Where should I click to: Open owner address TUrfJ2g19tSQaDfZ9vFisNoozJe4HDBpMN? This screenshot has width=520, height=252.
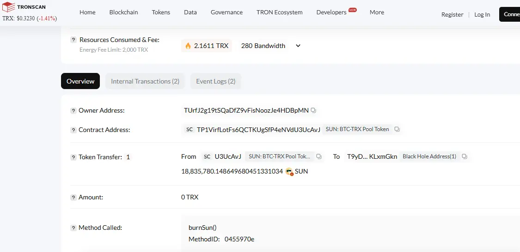(x=246, y=110)
